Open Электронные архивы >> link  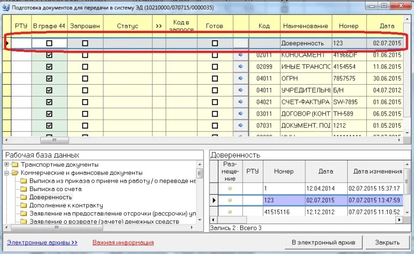tap(42, 243)
